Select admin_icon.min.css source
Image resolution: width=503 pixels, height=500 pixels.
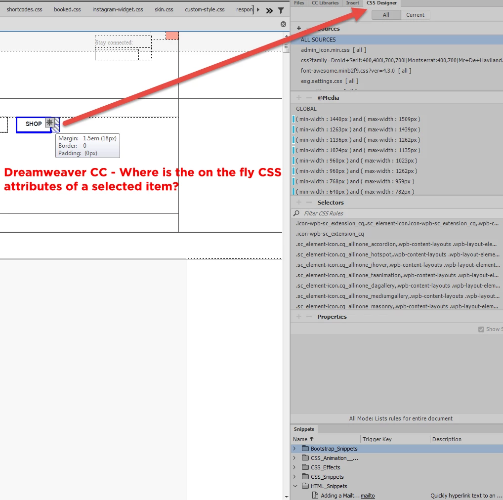tap(397, 50)
